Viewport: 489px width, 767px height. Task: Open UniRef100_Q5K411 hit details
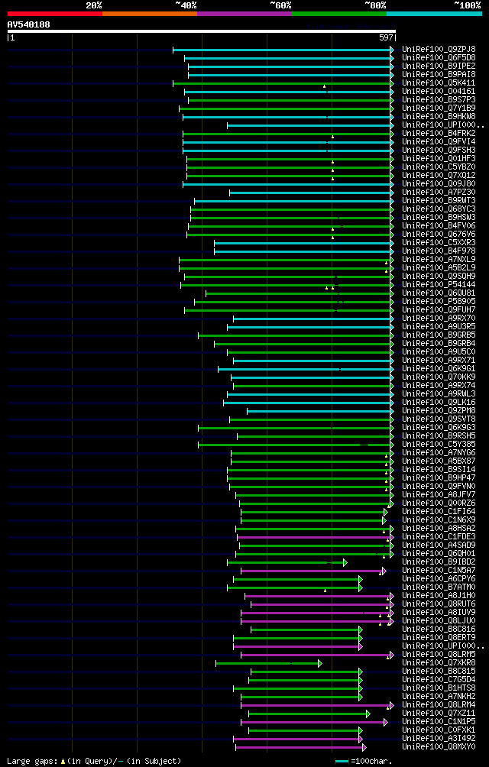439,83
